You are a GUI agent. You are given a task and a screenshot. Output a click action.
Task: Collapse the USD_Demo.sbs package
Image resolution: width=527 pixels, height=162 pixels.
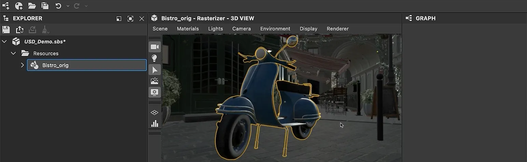coord(4,42)
